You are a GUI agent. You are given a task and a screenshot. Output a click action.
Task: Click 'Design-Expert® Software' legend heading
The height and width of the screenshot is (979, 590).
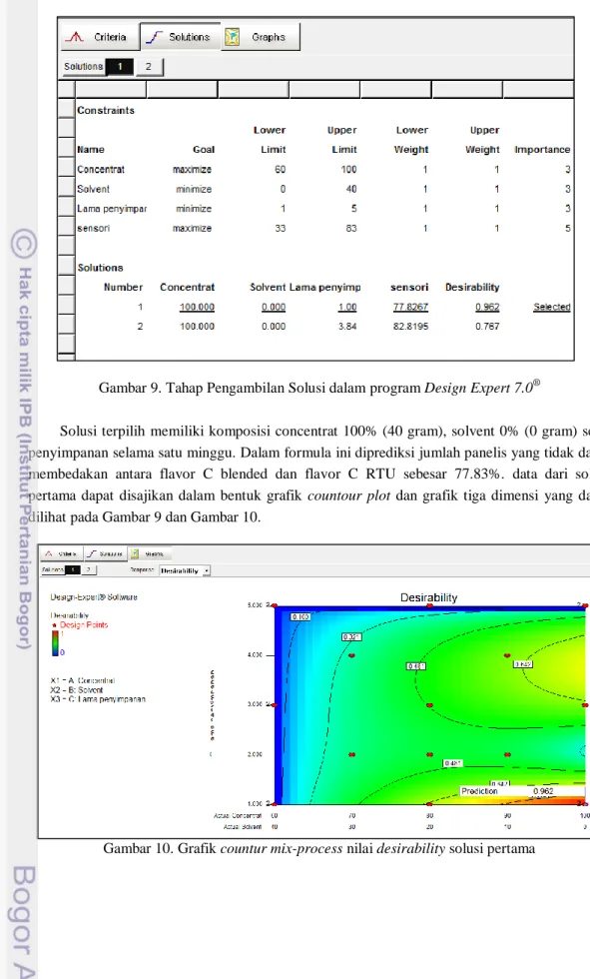(94, 597)
